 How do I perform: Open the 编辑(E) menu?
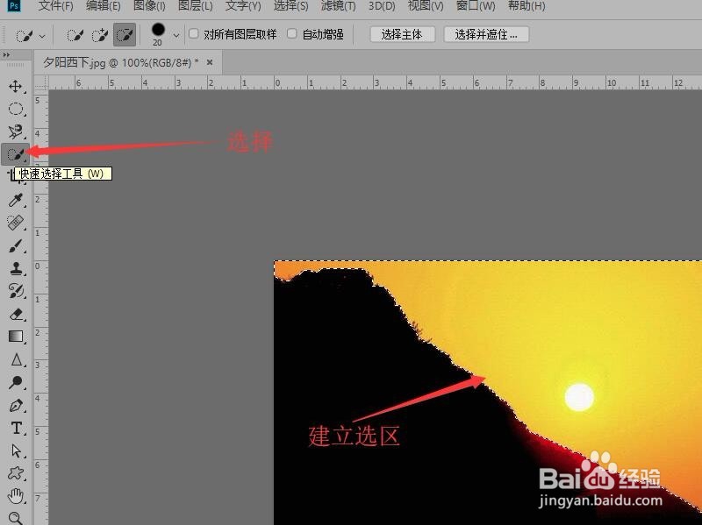(x=104, y=6)
